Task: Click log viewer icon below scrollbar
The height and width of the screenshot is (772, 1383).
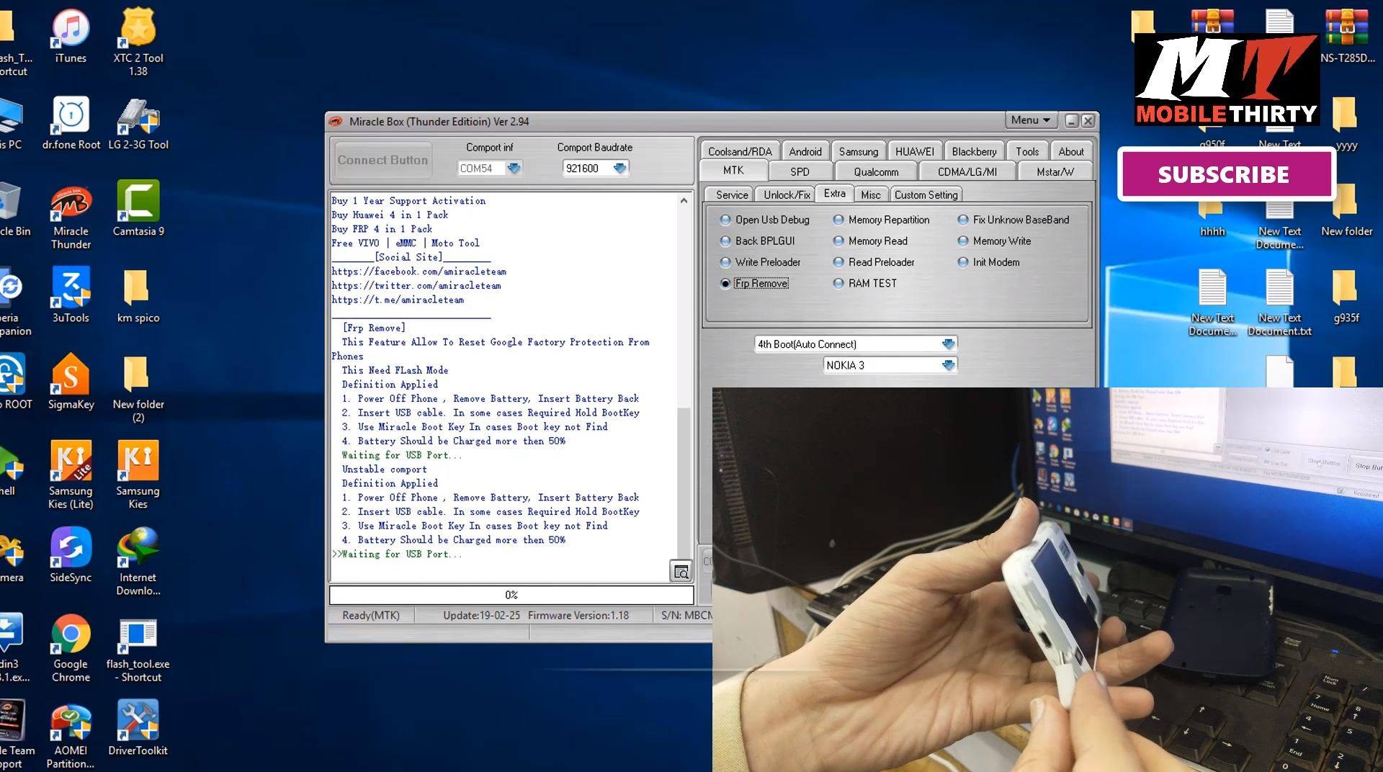Action: point(681,571)
